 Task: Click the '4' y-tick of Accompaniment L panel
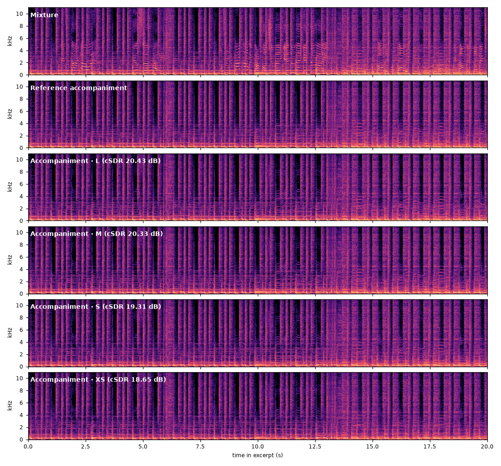(x=21, y=196)
